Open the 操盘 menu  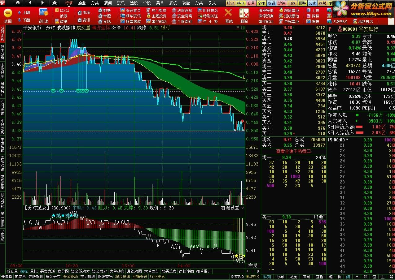82,3
